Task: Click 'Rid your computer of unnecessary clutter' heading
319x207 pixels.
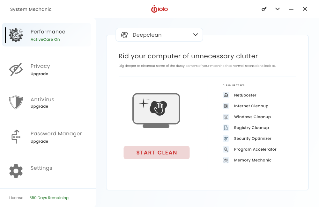Action: point(188,56)
